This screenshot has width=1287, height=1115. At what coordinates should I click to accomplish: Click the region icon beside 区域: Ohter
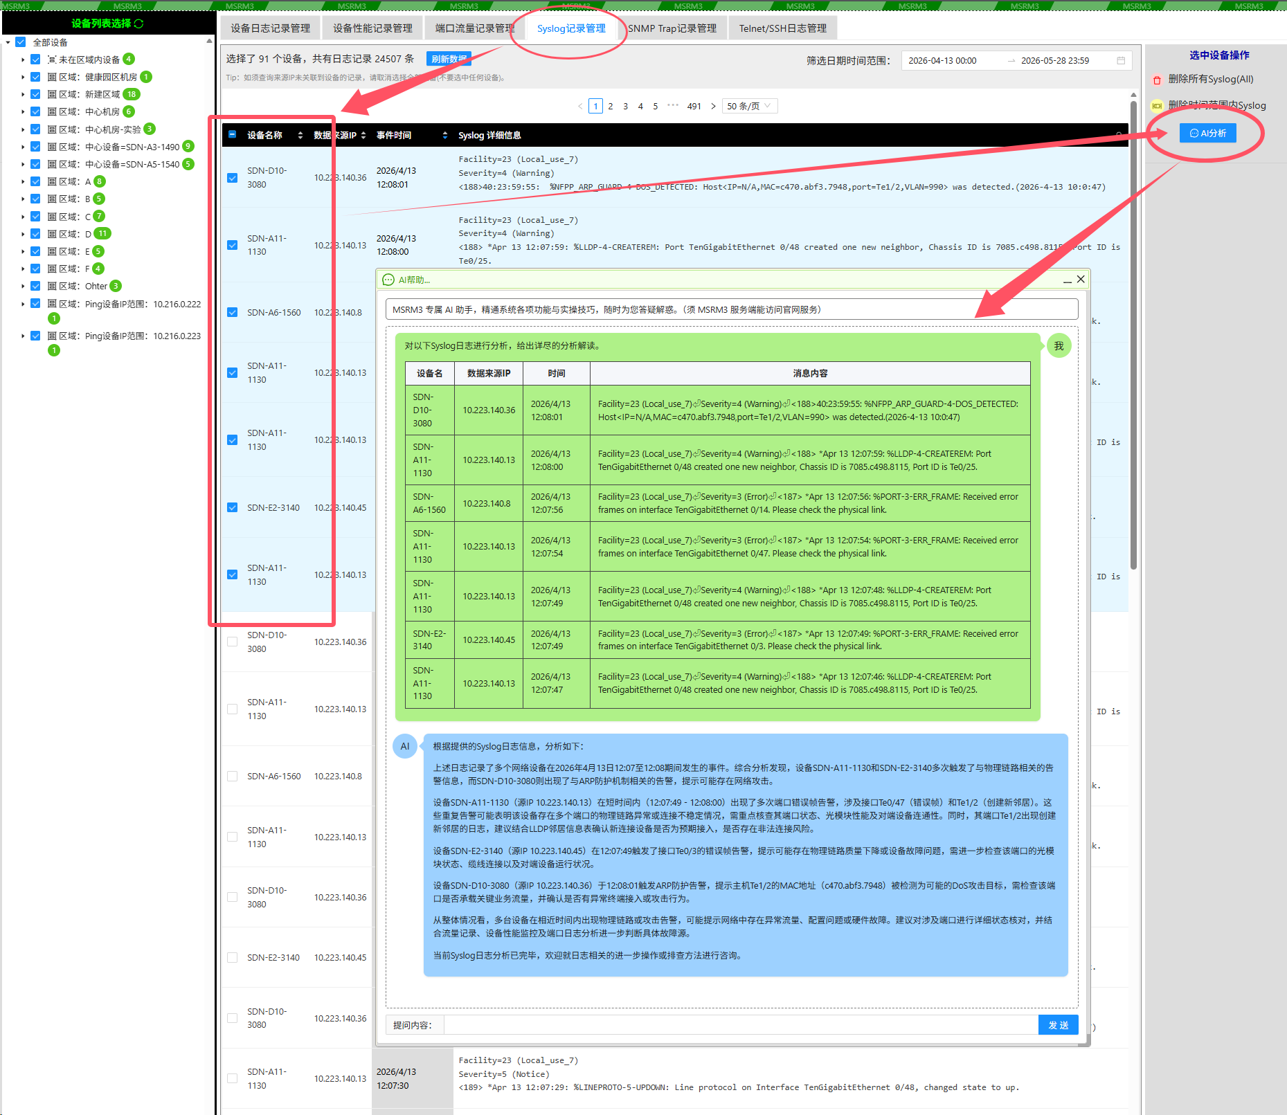point(52,286)
